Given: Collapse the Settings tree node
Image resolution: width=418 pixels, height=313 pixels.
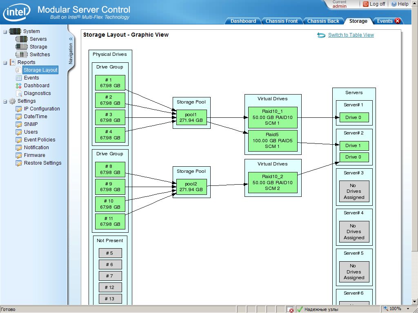Looking at the screenshot, I should click(5, 101).
